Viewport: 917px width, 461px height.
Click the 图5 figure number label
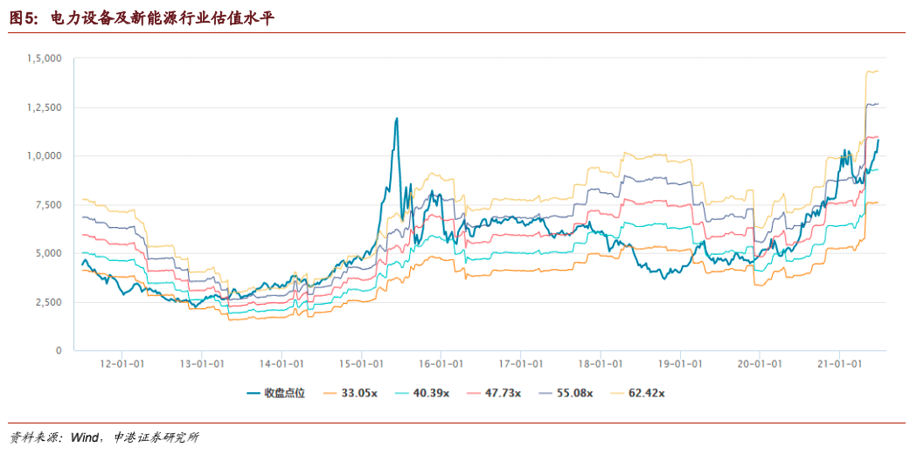24,18
